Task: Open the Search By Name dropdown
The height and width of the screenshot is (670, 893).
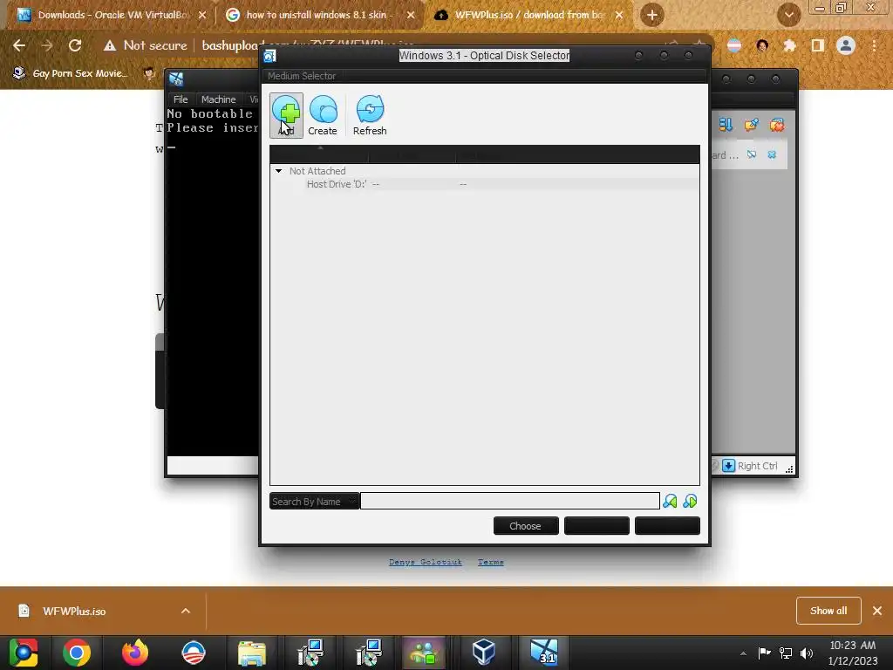Action: pyautogui.click(x=314, y=502)
